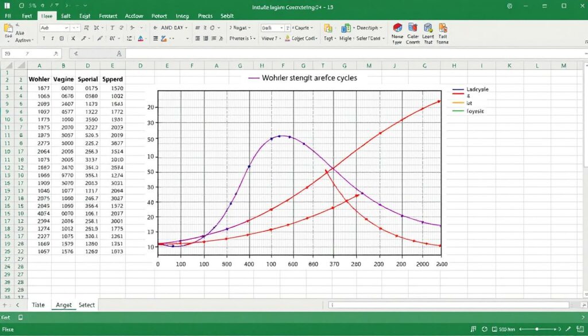
Task: Click the green foyesle legend entry
Action: pos(469,111)
